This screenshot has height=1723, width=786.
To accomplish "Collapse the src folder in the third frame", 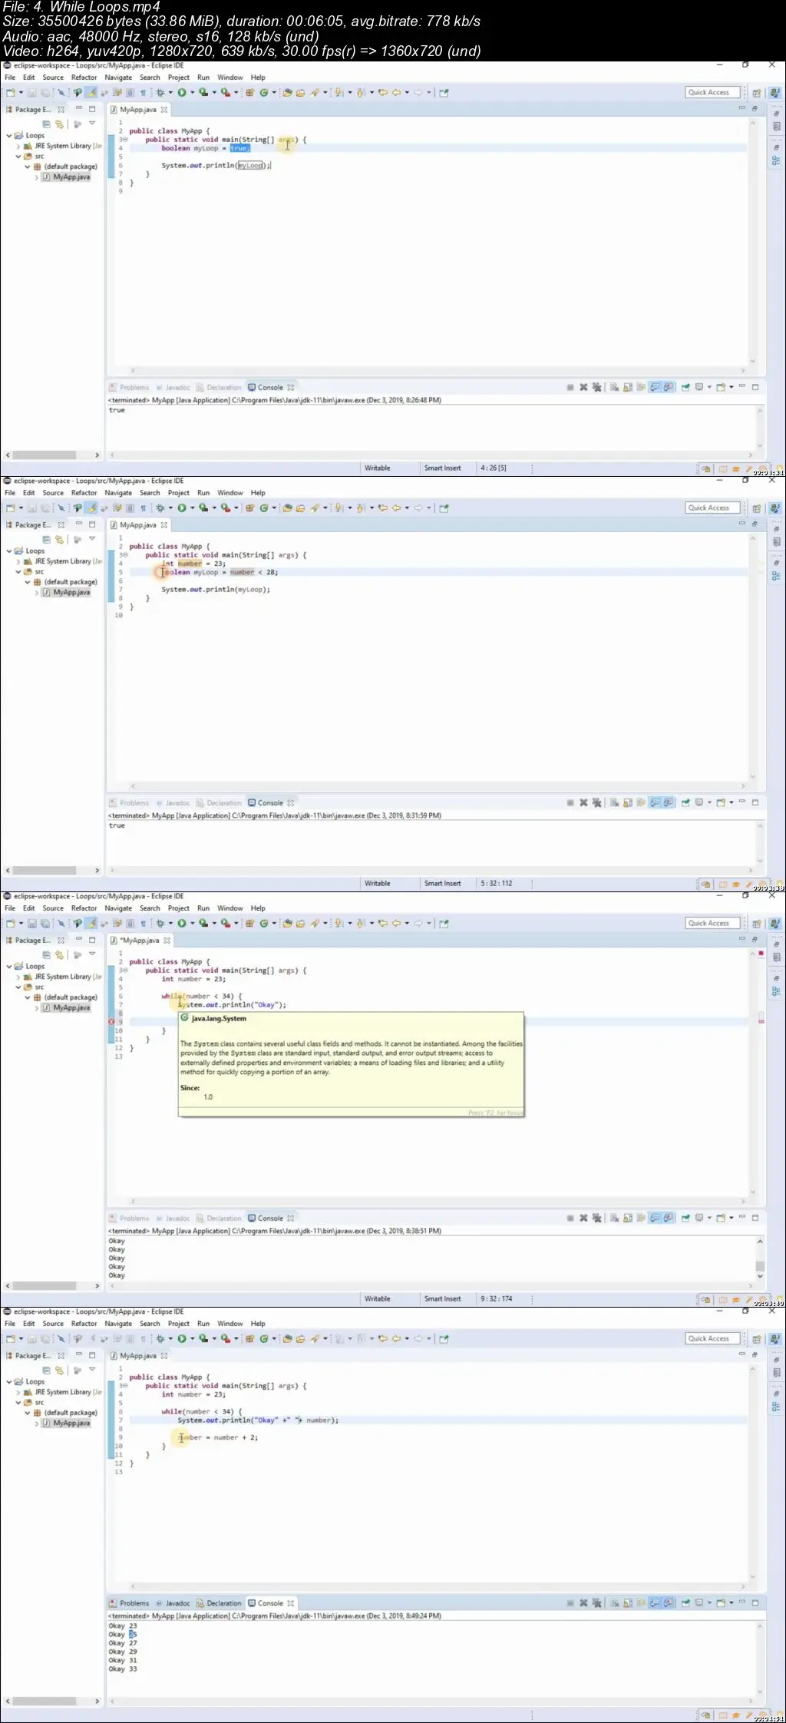I will point(18,987).
